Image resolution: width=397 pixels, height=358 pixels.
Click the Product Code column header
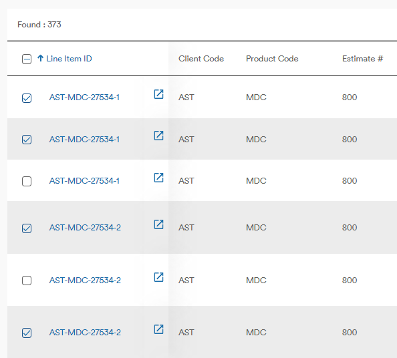(272, 59)
